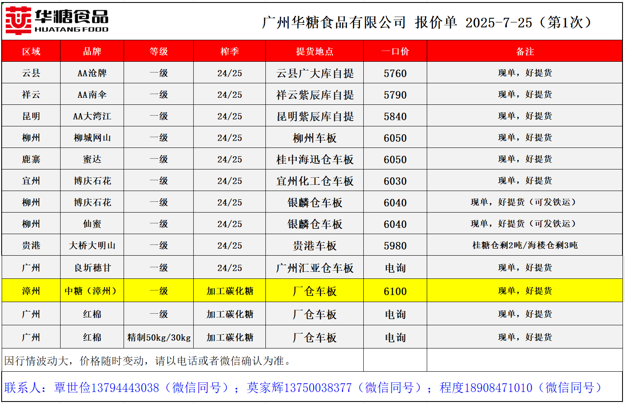The image size is (625, 404).
Task: Select the 柳城网山 brand cell
Action: 92,138
